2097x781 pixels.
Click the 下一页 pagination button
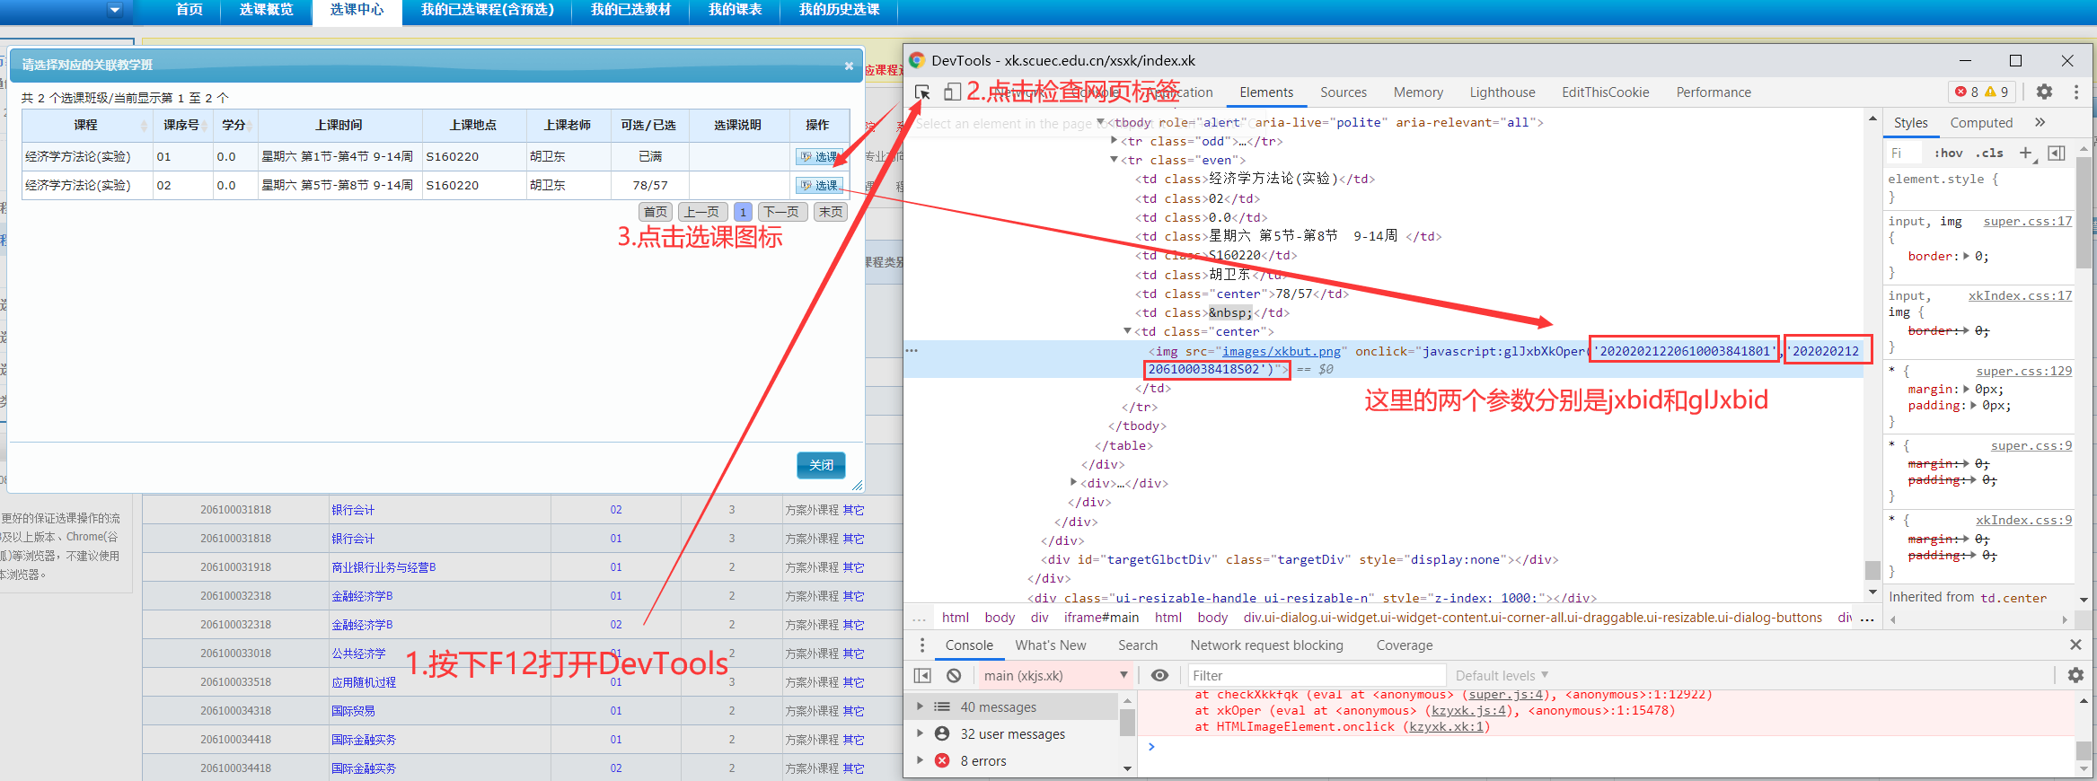click(781, 212)
